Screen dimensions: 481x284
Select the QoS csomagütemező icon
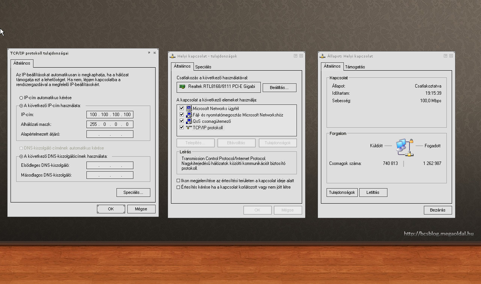(189, 121)
